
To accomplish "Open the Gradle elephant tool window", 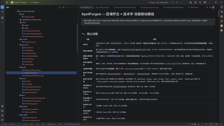I will tap(221, 21).
